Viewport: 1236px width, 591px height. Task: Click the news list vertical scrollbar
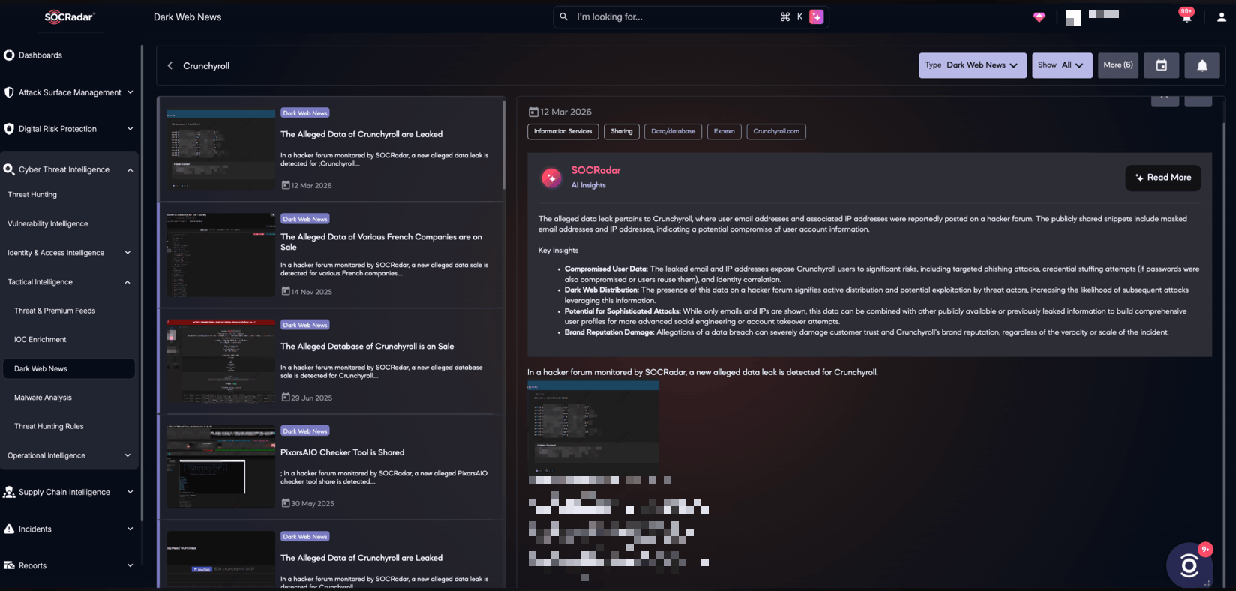pos(504,144)
